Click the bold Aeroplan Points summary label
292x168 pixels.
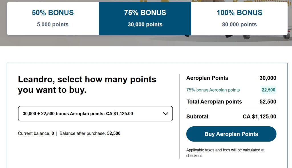coord(207,78)
